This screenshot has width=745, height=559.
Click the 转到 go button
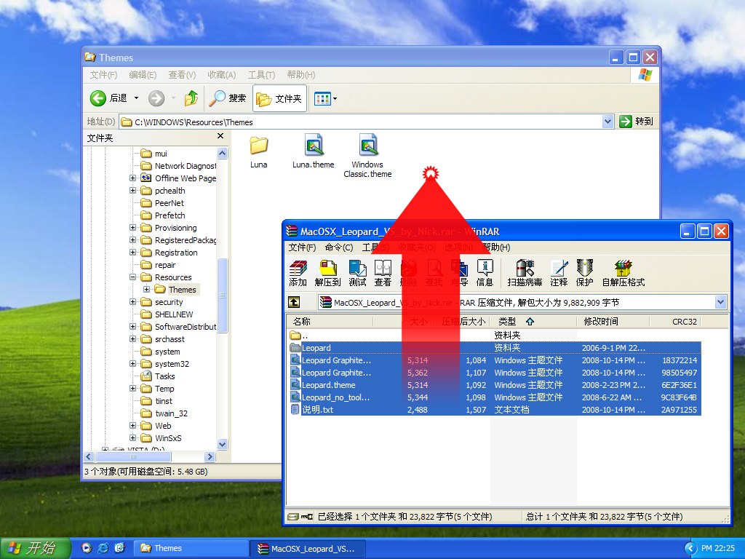click(x=636, y=122)
